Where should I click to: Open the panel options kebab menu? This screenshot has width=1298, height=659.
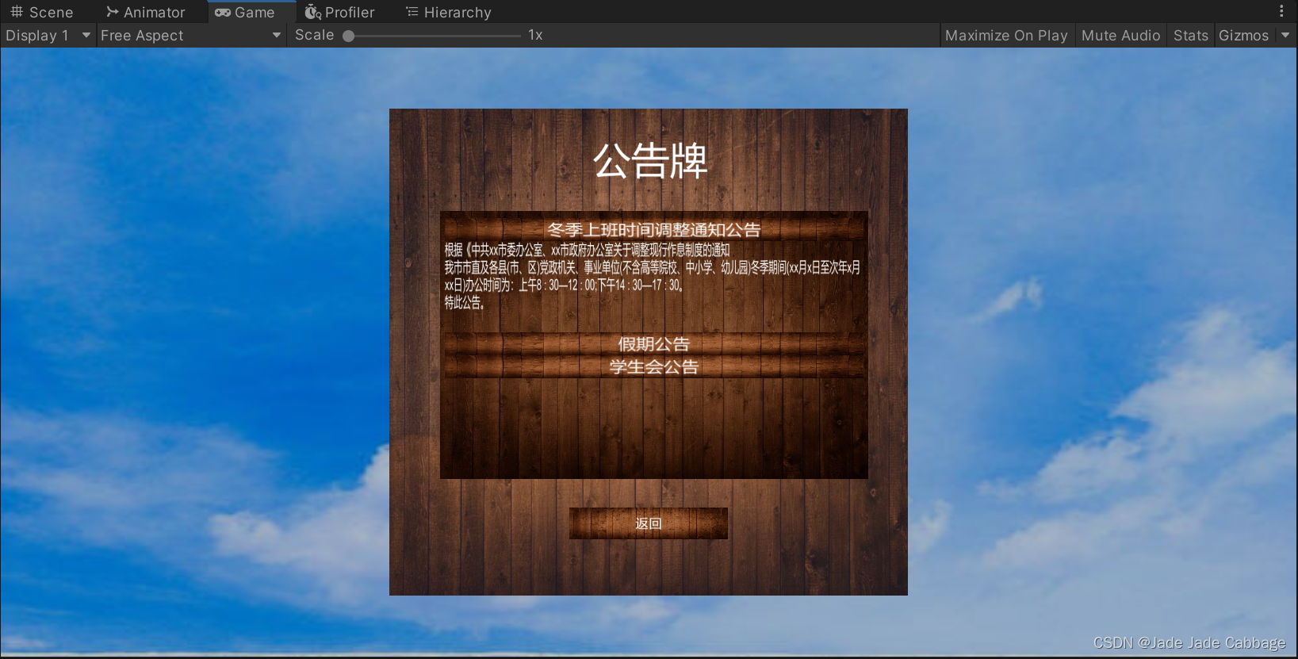(1281, 11)
